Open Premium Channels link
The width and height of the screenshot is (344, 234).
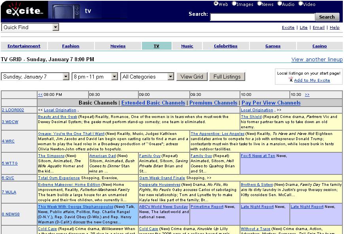[213, 103]
